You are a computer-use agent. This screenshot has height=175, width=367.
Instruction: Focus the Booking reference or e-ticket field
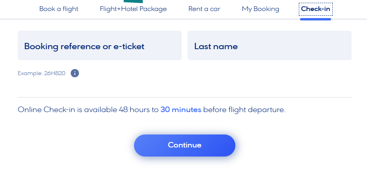100,45
